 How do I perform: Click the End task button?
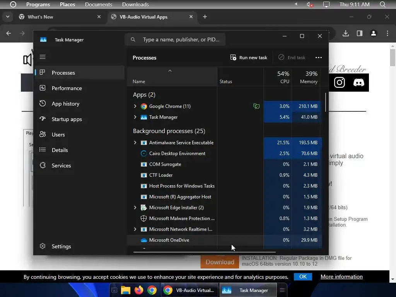point(292,58)
